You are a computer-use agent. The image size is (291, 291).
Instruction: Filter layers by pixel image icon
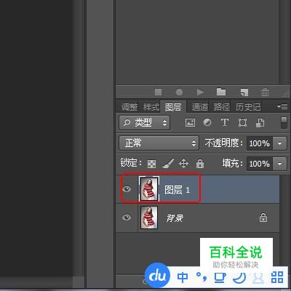point(190,123)
